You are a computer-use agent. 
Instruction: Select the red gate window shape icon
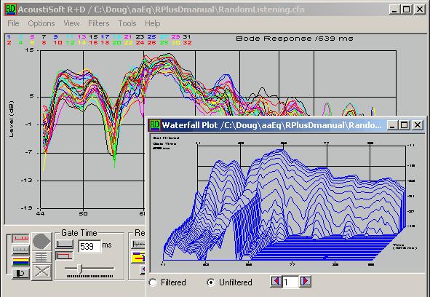65,256
